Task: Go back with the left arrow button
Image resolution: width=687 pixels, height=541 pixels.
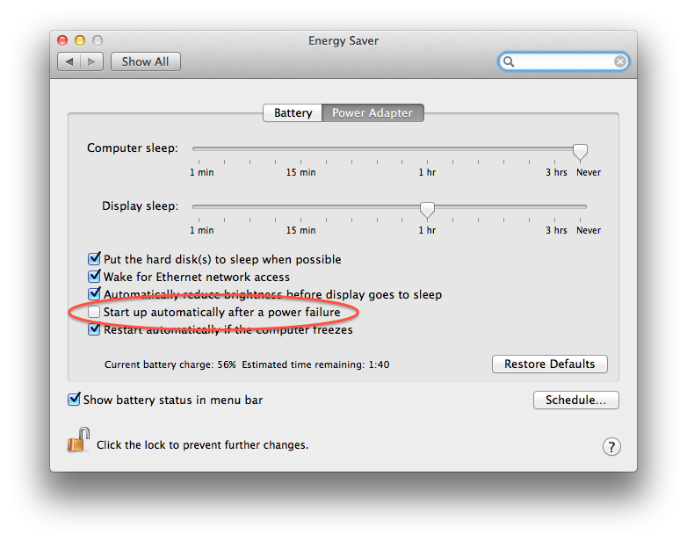Action: pos(69,61)
